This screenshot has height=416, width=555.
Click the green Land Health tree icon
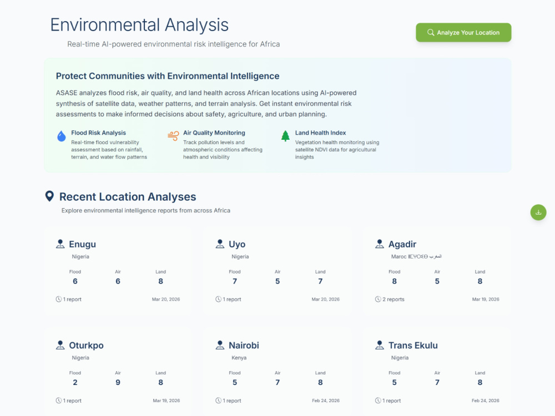(285, 136)
